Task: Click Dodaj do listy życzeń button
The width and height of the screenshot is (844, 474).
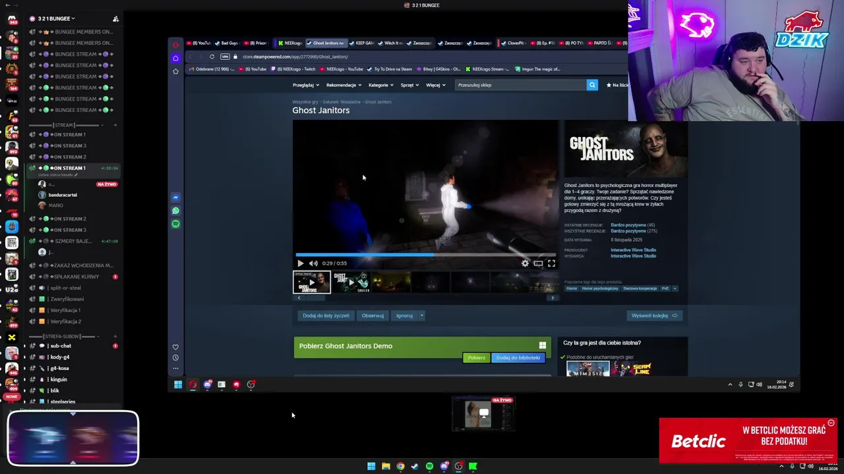Action: pos(326,315)
